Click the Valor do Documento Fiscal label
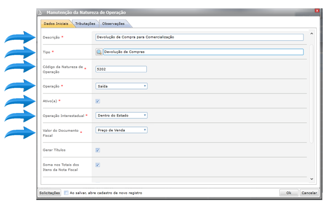The height and width of the screenshot is (203, 325). point(60,133)
